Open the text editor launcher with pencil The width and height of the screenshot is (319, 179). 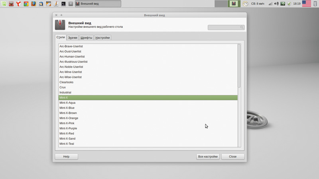(x=56, y=4)
